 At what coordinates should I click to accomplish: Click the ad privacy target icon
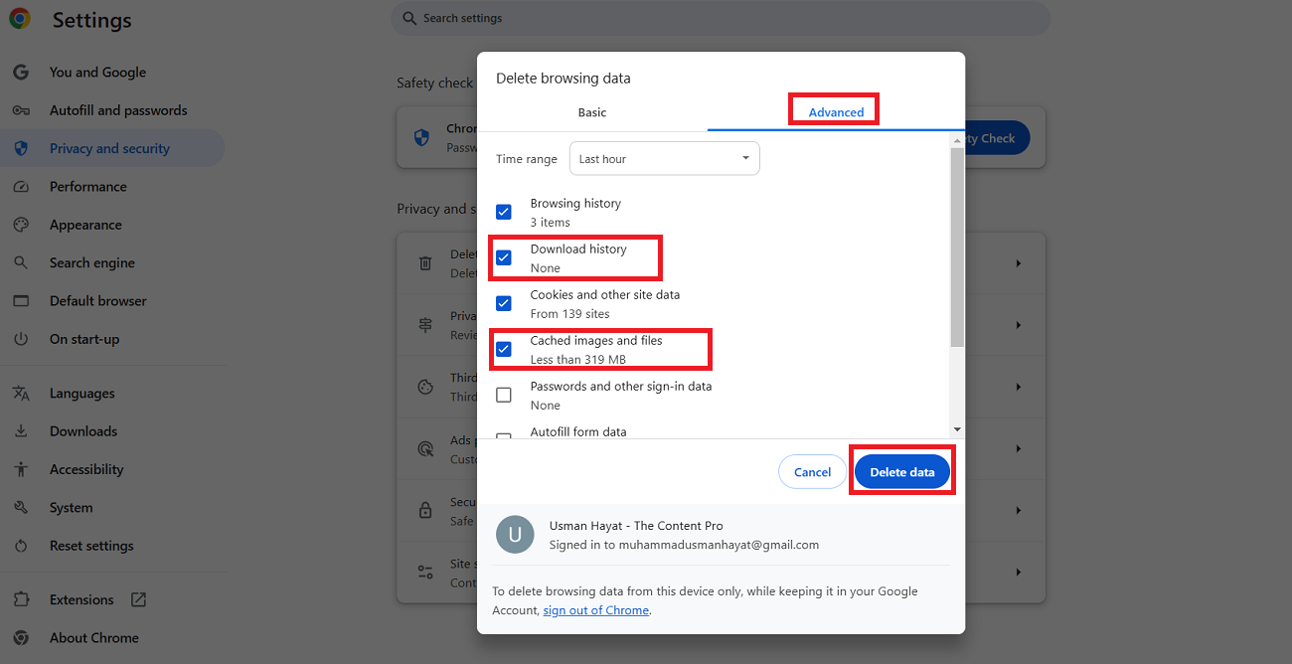(425, 448)
